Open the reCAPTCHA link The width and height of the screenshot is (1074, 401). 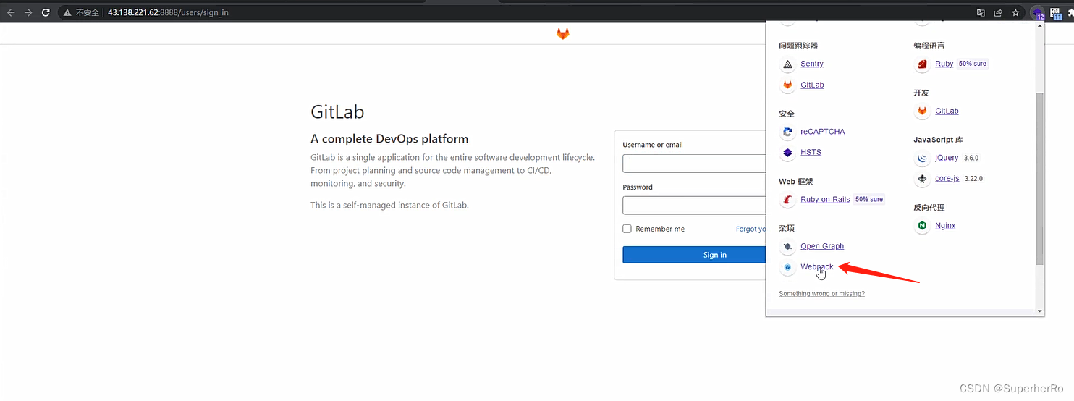point(822,132)
